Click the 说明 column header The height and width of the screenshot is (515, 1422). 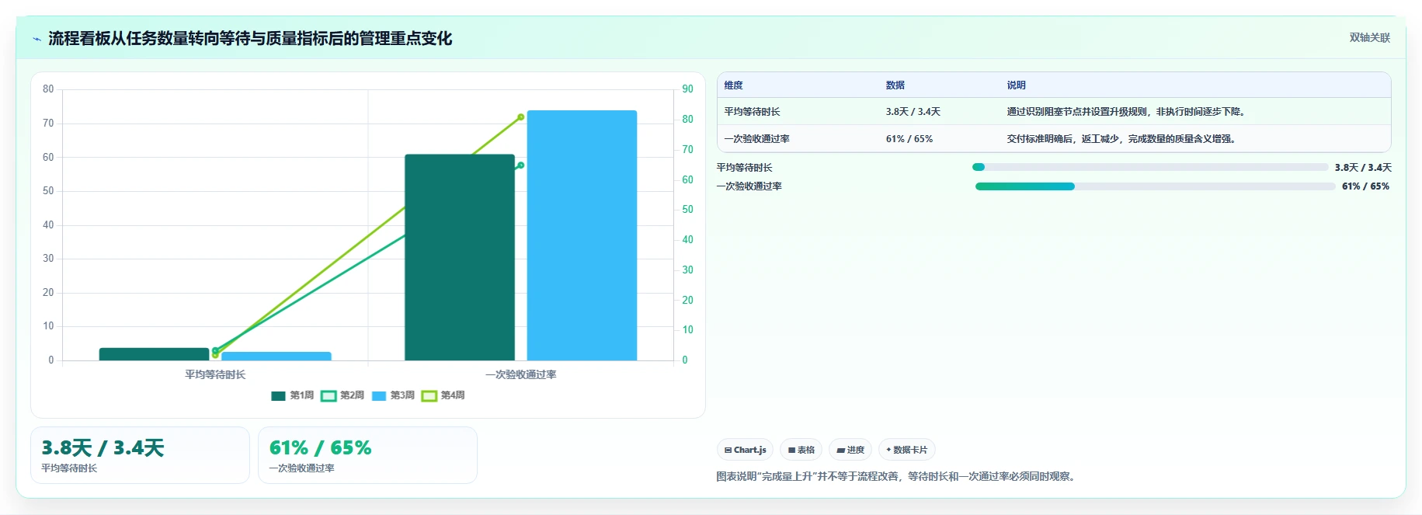1016,85
